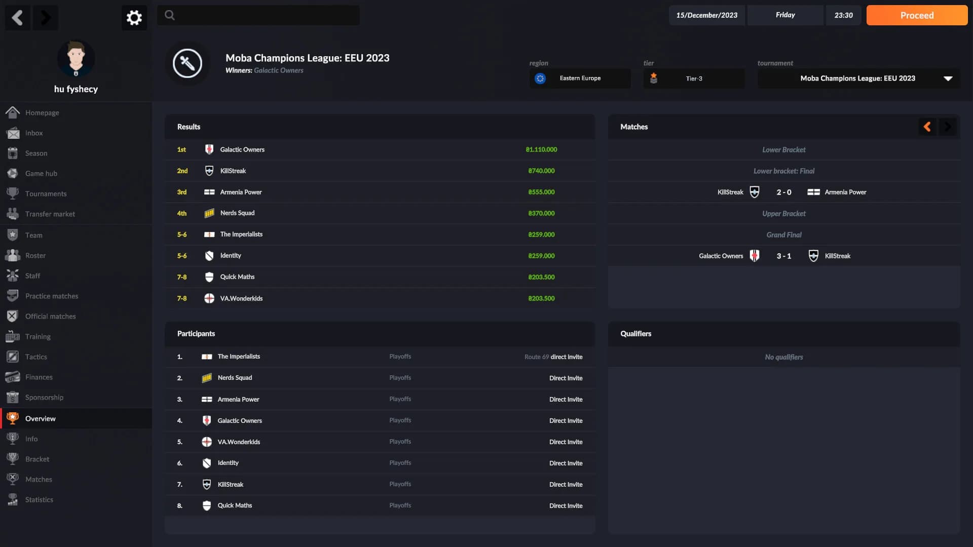Click the Official matches icon
This screenshot has width=973, height=547.
pos(13,316)
